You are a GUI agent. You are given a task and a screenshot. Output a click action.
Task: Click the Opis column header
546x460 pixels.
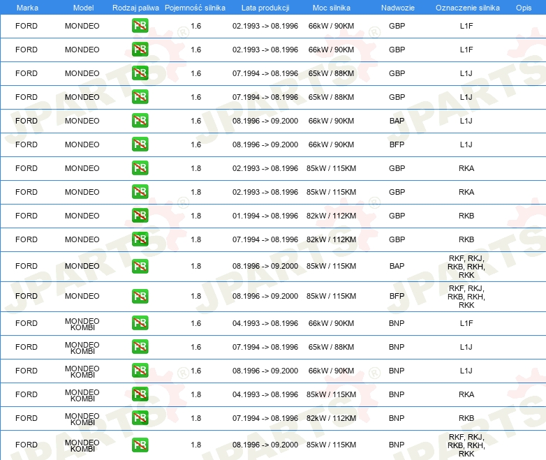tap(524, 8)
